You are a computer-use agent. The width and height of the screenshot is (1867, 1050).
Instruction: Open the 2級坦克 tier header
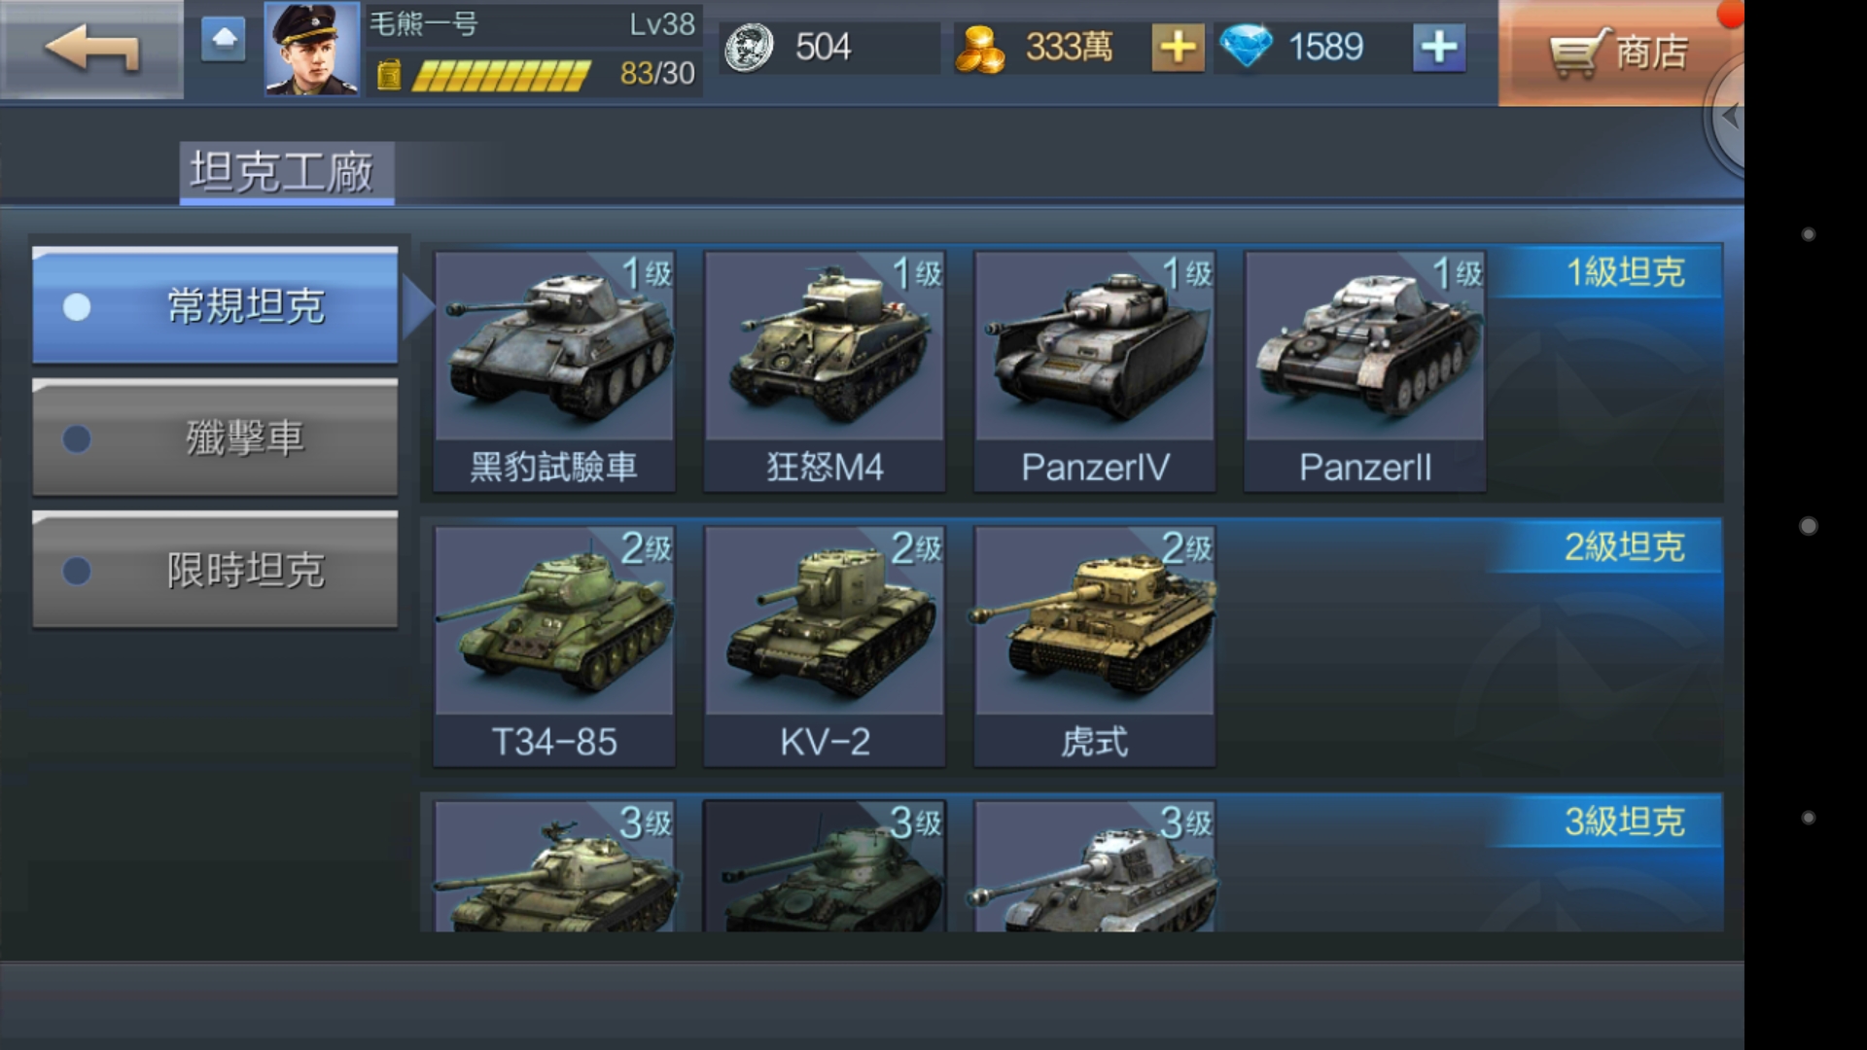point(1624,546)
